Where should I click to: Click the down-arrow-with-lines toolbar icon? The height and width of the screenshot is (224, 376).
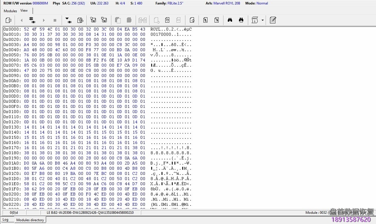click(x=67, y=20)
